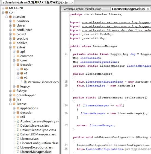The image size is (151, 154).
Task: Select the LicenseManager.class editor tab
Action: [x=128, y=9]
